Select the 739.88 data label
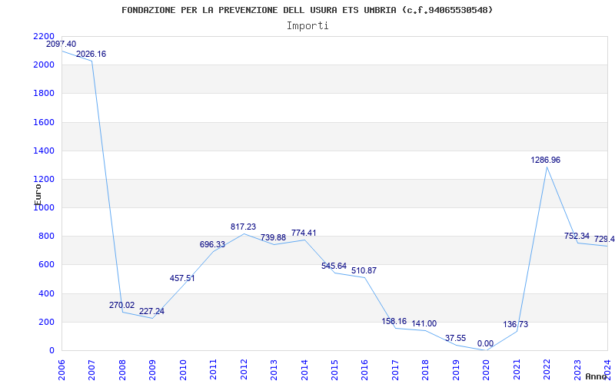Image resolution: width=615 pixels, height=384 pixels. (274, 238)
